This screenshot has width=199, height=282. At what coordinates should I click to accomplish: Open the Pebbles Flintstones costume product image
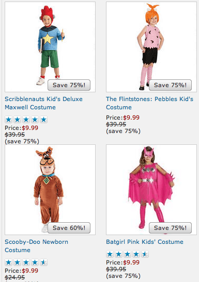coord(151,47)
